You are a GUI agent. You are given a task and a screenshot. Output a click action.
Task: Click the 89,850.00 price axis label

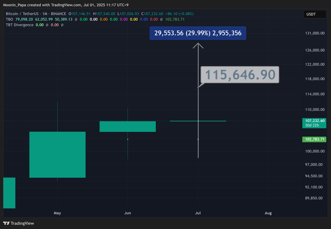(314, 198)
